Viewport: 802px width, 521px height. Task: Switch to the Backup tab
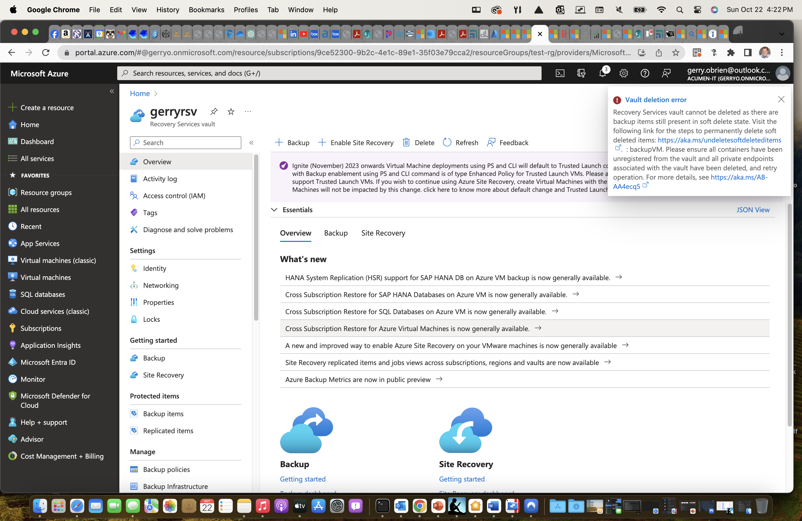336,233
